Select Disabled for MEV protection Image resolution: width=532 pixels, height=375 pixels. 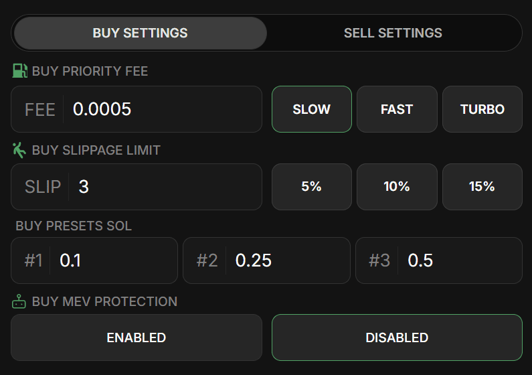[397, 337]
